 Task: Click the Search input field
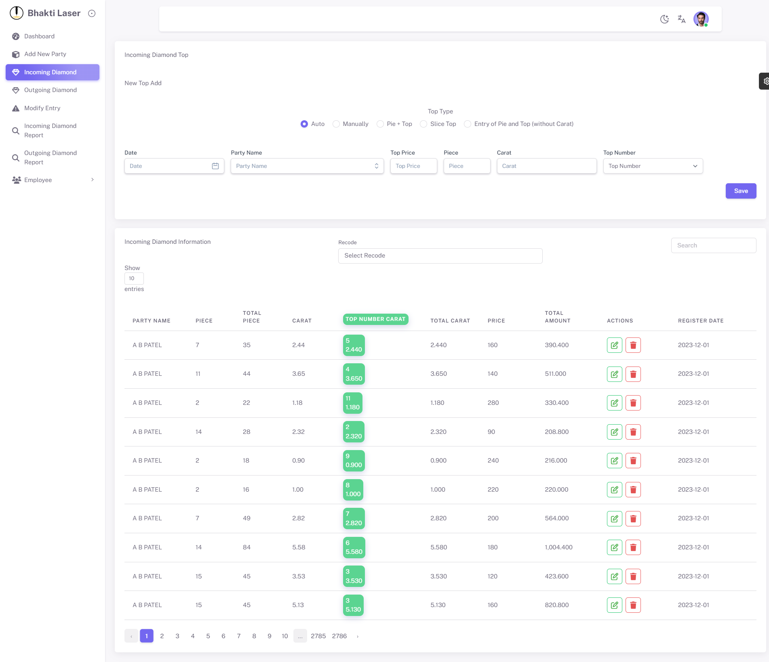click(x=713, y=245)
